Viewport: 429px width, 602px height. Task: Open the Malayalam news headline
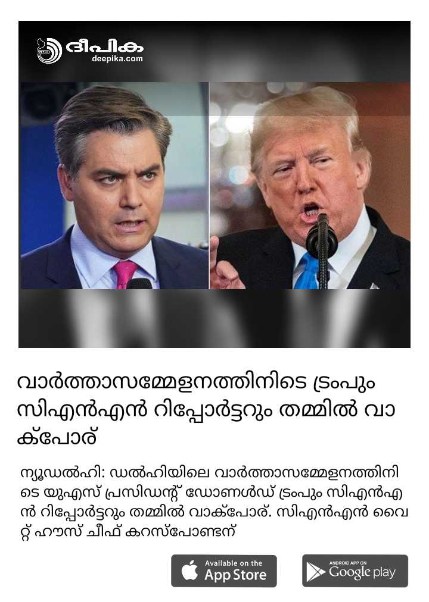pos(206,409)
